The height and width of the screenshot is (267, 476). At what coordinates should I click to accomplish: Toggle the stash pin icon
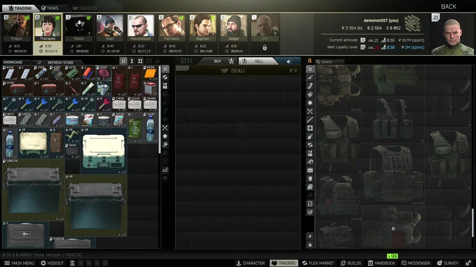[310, 236]
